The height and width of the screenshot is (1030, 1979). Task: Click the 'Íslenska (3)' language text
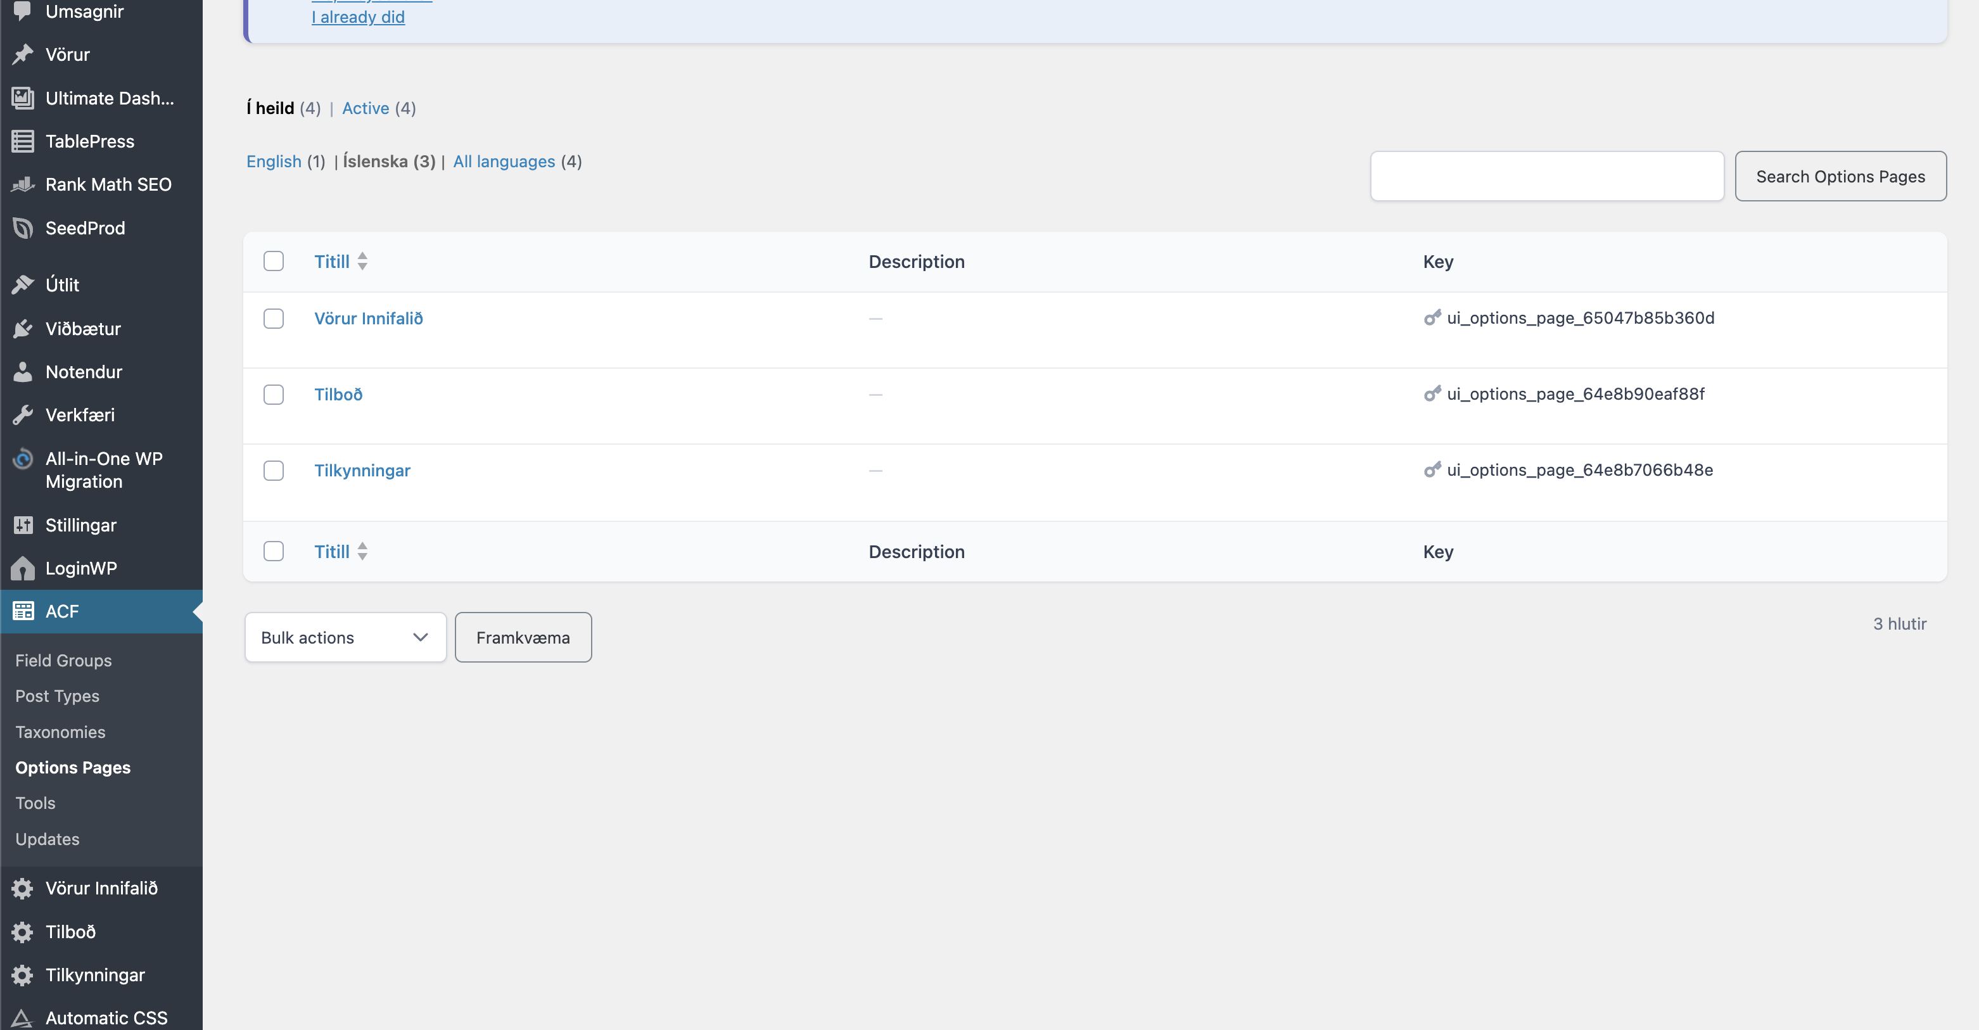tap(389, 162)
